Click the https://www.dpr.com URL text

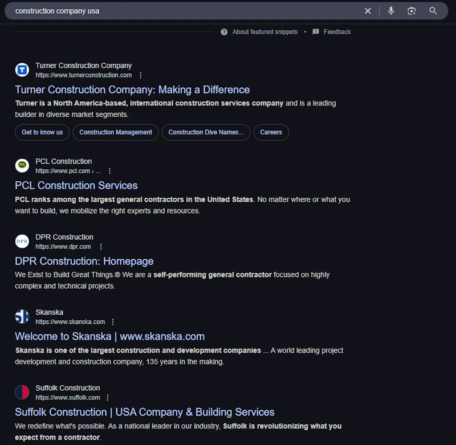click(63, 247)
